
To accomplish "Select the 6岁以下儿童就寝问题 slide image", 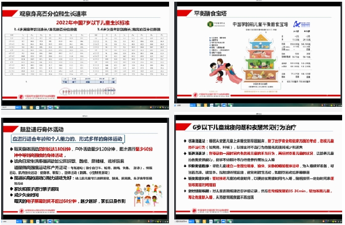I will coord(258,170).
